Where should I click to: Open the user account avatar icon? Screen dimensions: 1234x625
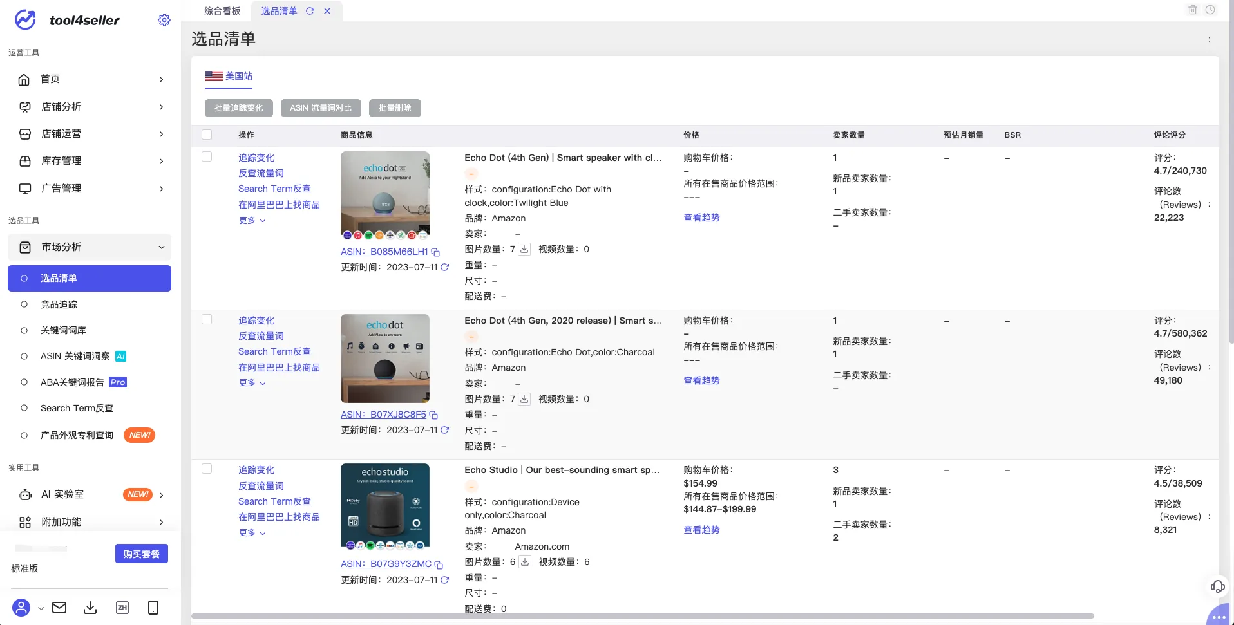click(21, 608)
